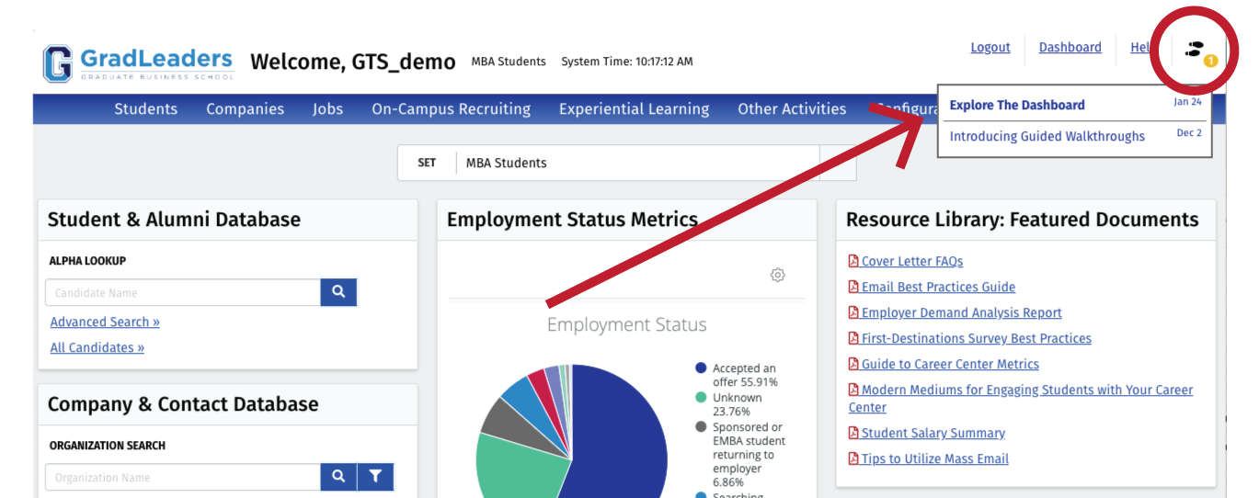1259x498 pixels.
Task: Open the On-Campus Recruiting menu
Action: click(x=451, y=109)
